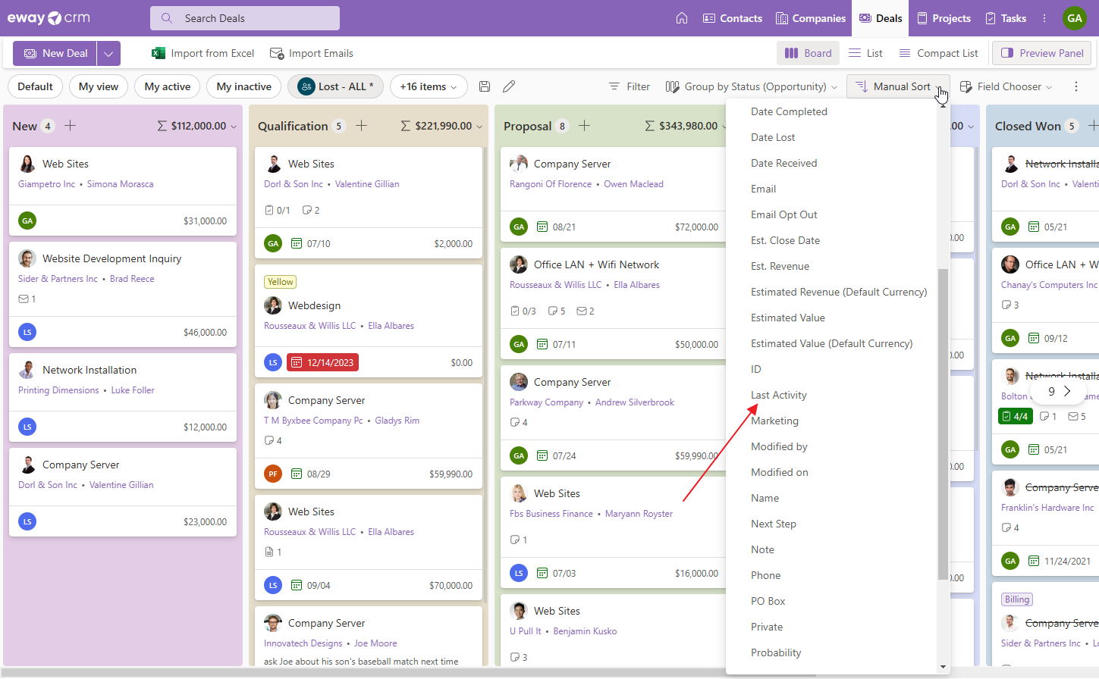Open the Filter options
This screenshot has width=1099, height=679.
click(x=630, y=86)
